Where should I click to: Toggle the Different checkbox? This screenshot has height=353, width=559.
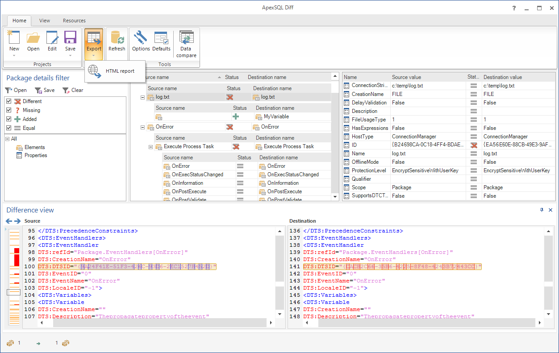[8, 101]
